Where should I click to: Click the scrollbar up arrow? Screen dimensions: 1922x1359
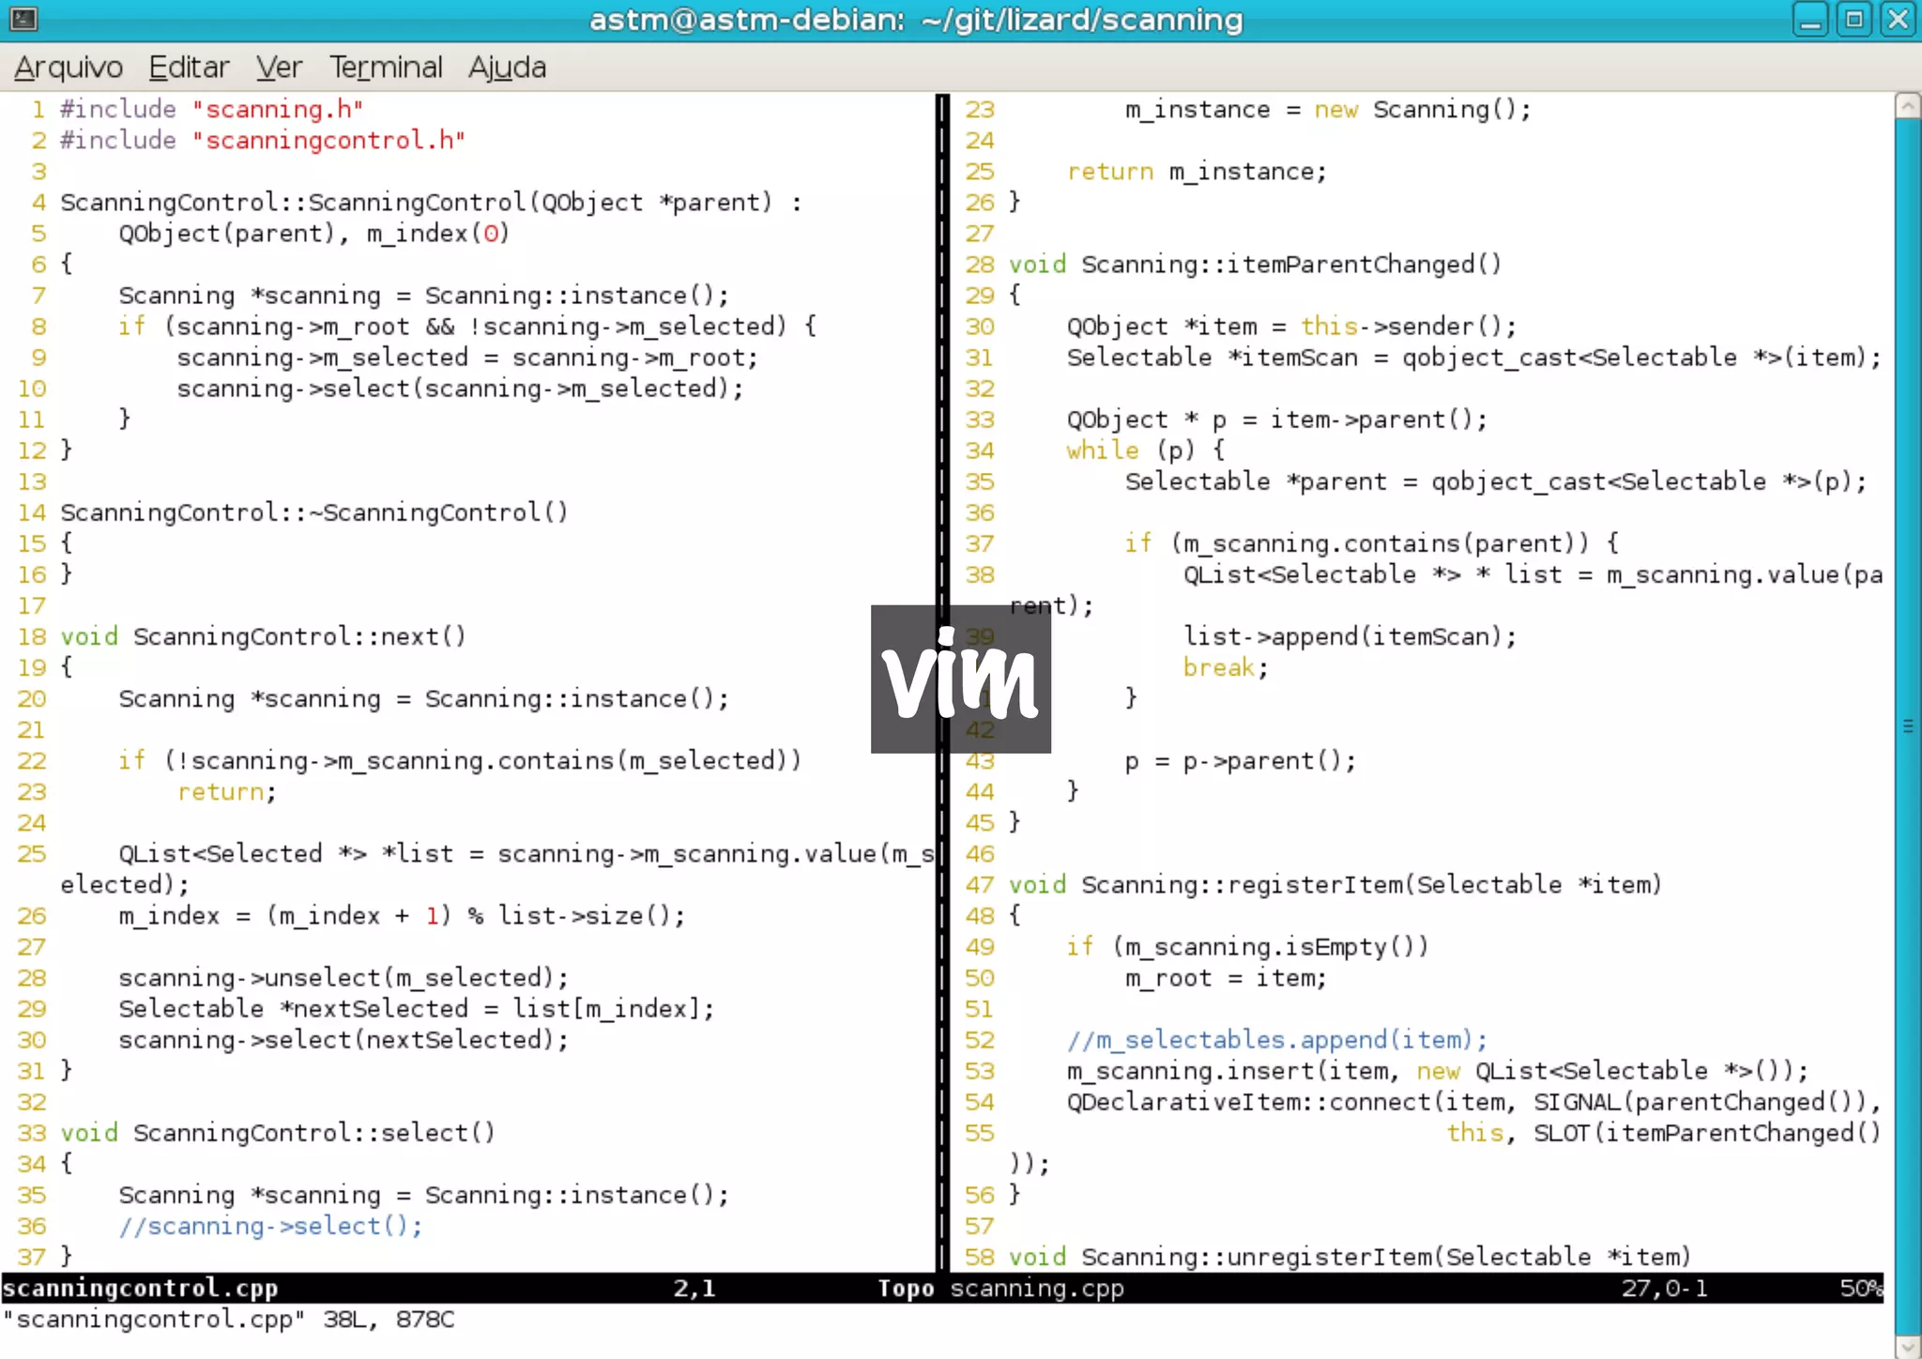click(x=1908, y=105)
